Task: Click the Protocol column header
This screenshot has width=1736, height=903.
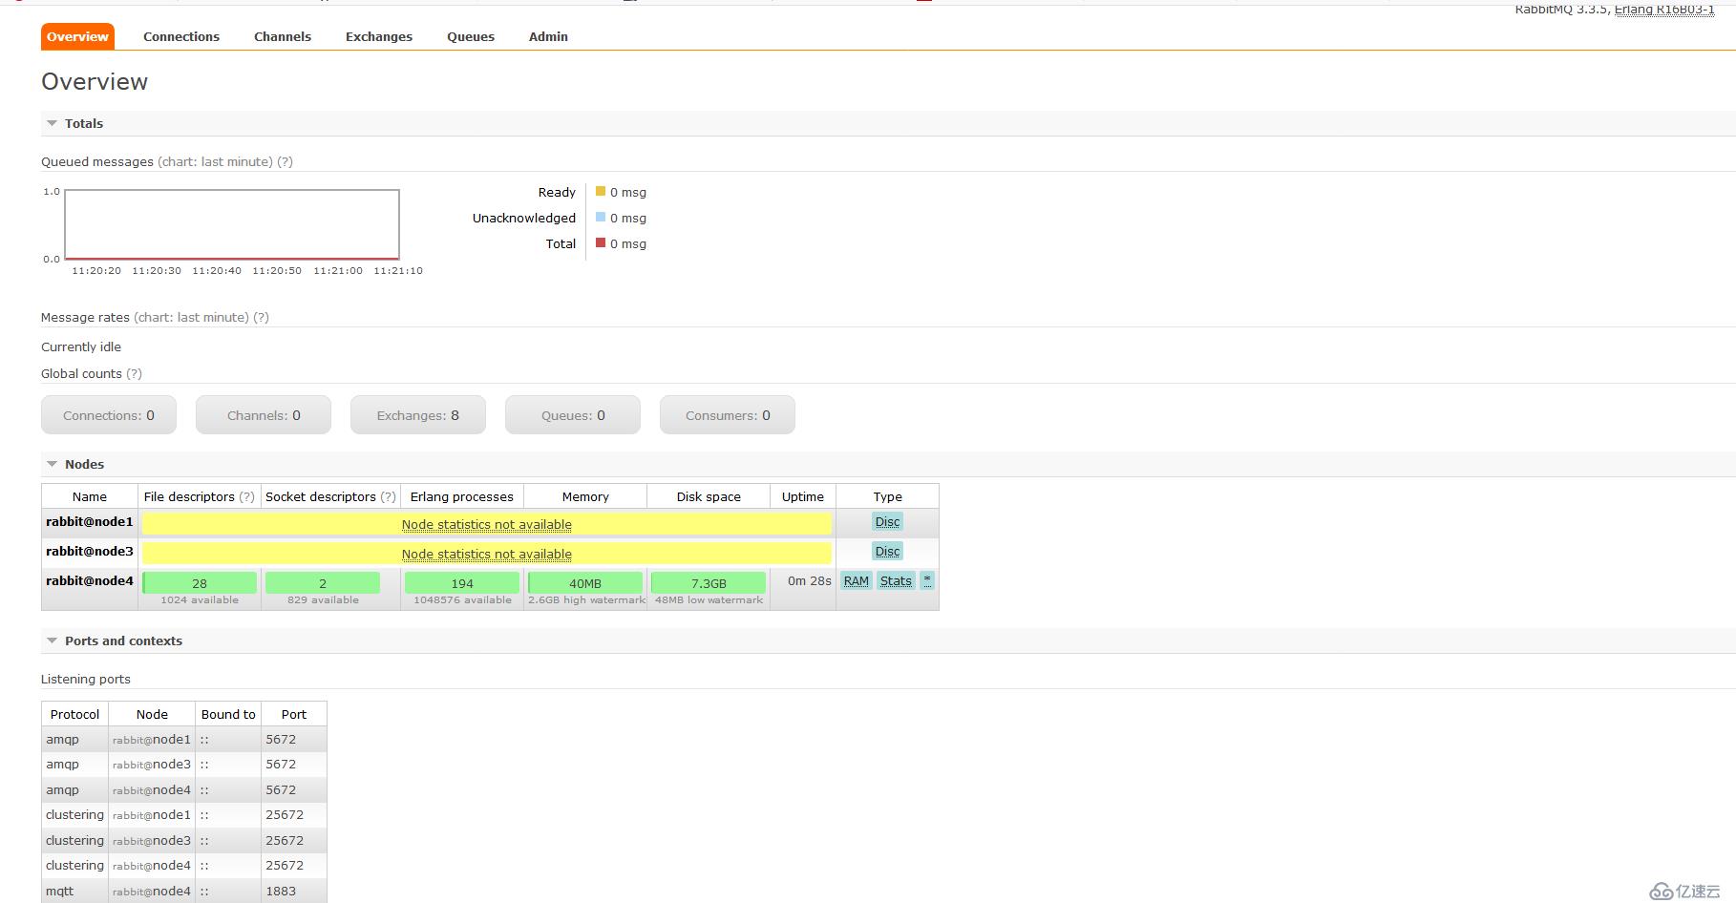Action: point(75,714)
